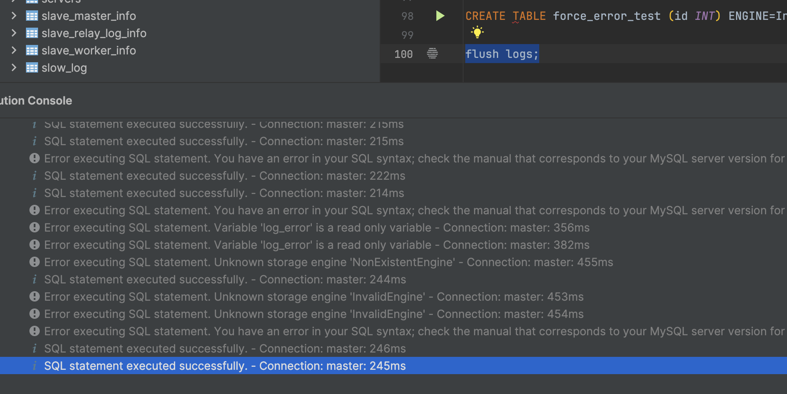787x394 pixels.
Task: Click the yellow light bulb intention icon
Action: [x=477, y=32]
